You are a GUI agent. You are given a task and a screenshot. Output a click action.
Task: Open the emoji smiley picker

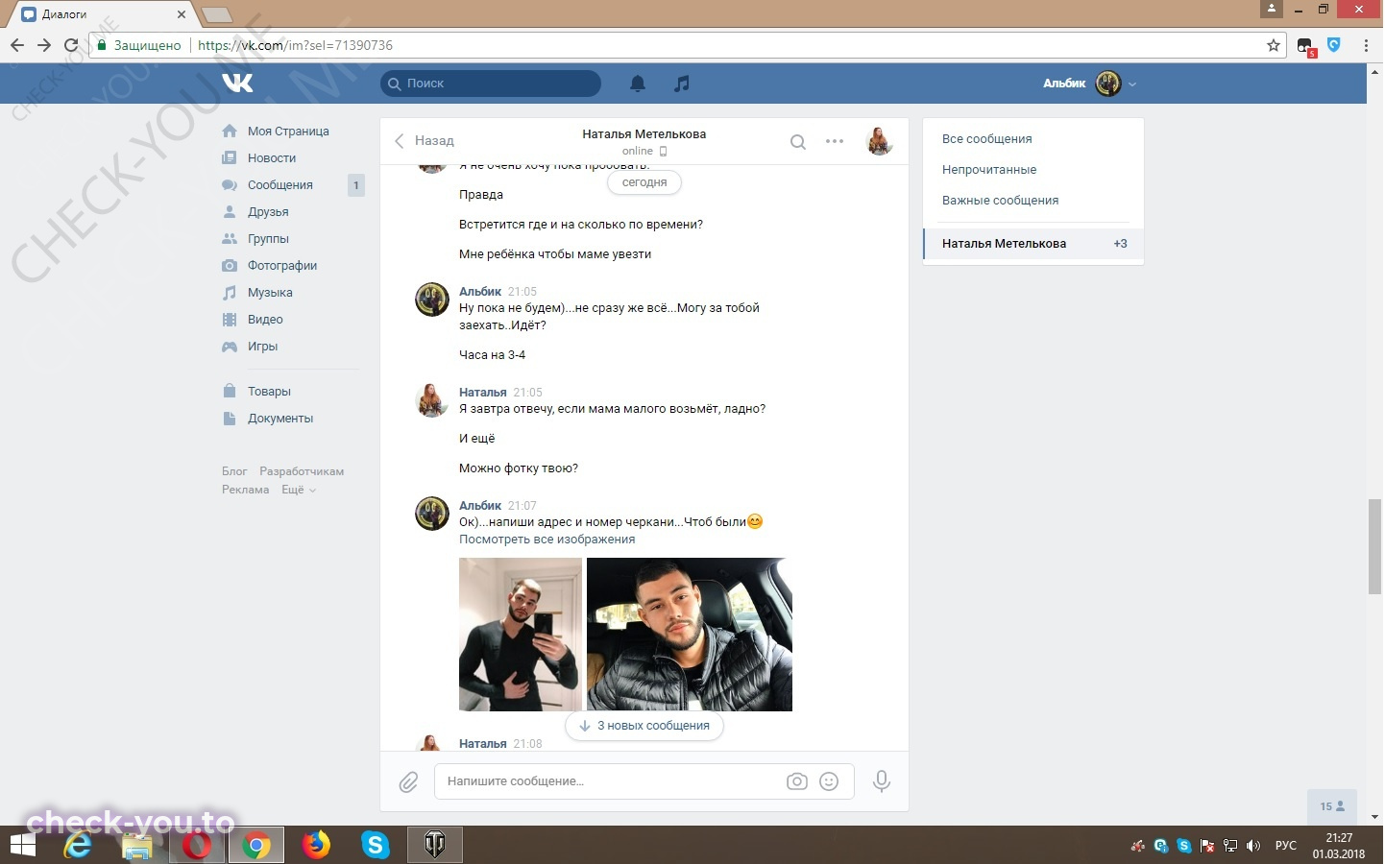(829, 781)
